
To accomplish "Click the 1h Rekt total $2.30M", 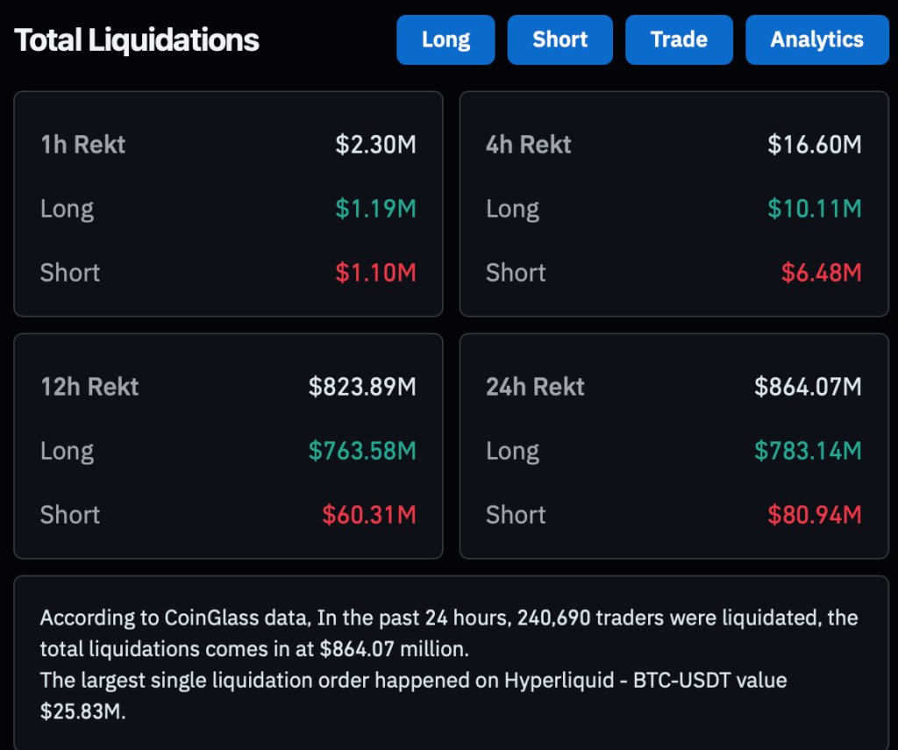I will (x=375, y=145).
